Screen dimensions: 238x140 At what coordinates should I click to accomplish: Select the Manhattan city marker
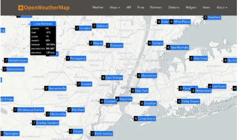click(147, 75)
